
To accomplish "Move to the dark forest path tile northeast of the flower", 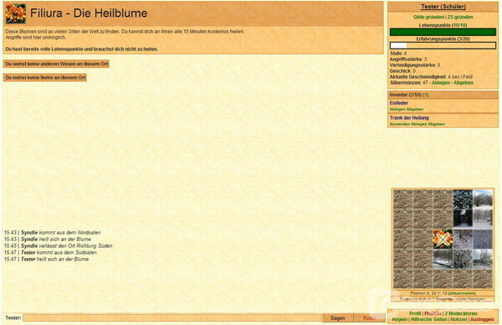I will pyautogui.click(x=463, y=219).
